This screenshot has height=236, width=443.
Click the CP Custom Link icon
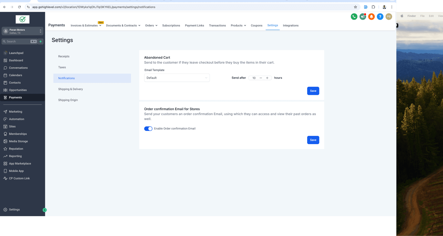(x=5, y=178)
